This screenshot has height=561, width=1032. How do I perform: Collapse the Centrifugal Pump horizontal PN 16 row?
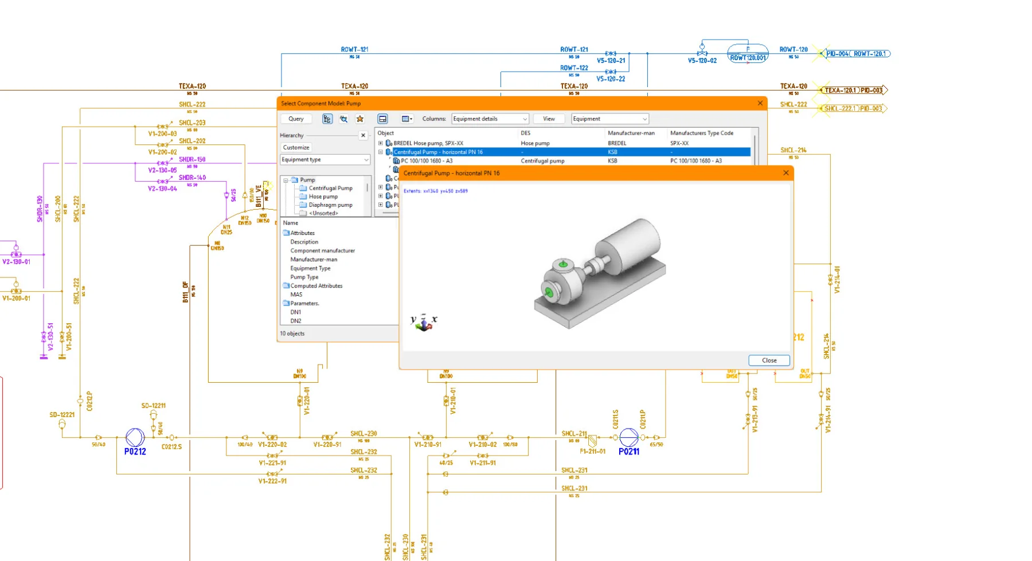380,152
